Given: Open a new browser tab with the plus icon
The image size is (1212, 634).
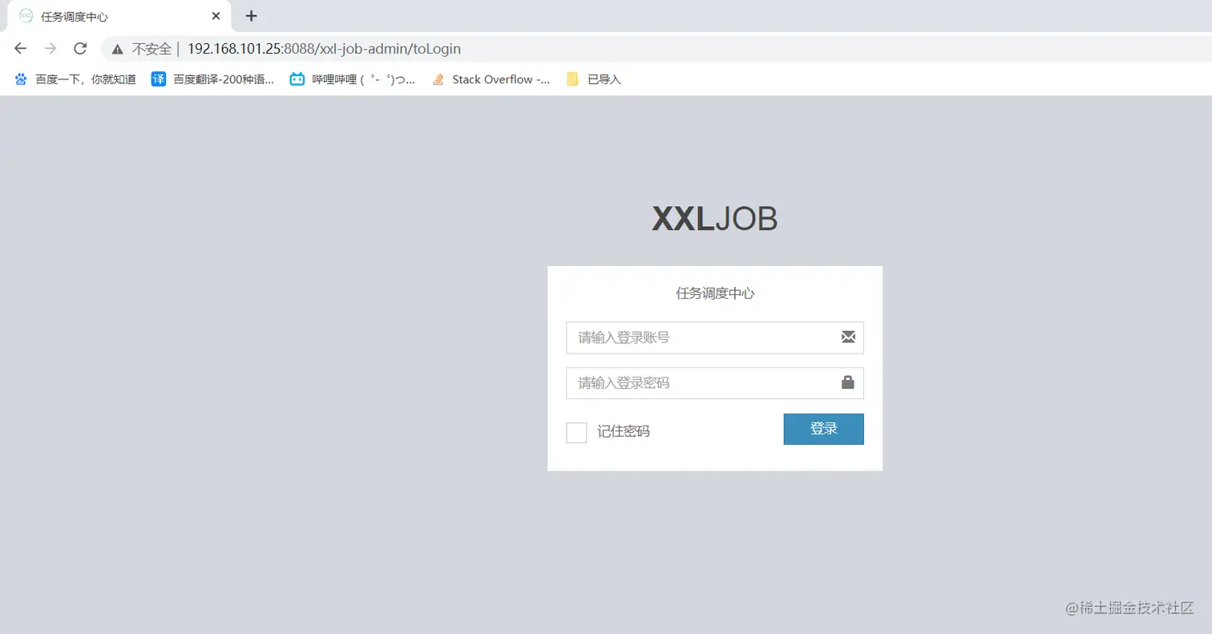Looking at the screenshot, I should point(252,16).
